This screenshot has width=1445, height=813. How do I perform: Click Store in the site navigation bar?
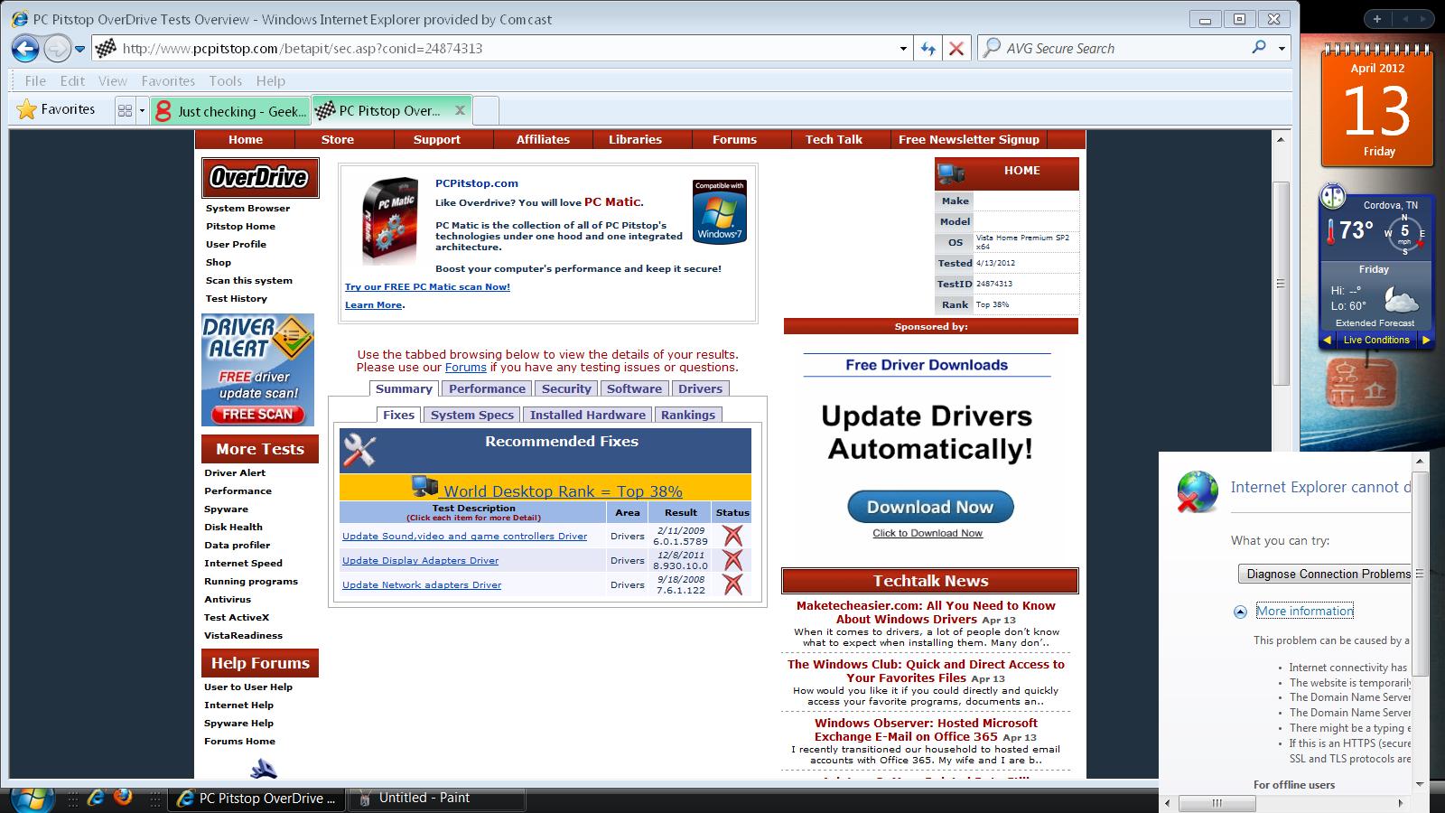(338, 139)
